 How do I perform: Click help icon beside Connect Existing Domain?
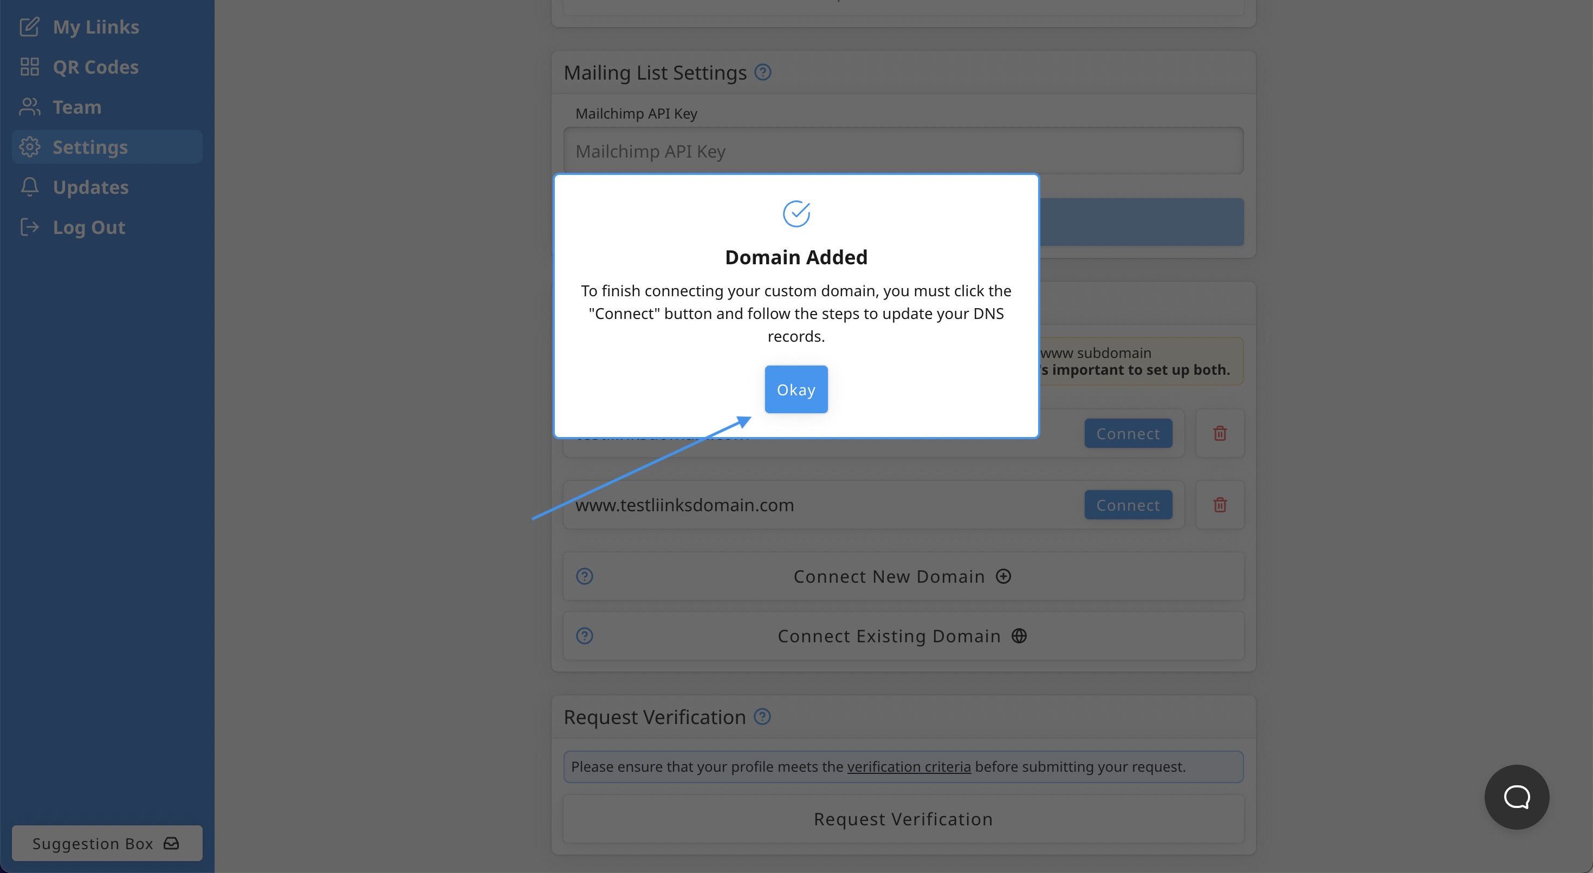coord(585,636)
